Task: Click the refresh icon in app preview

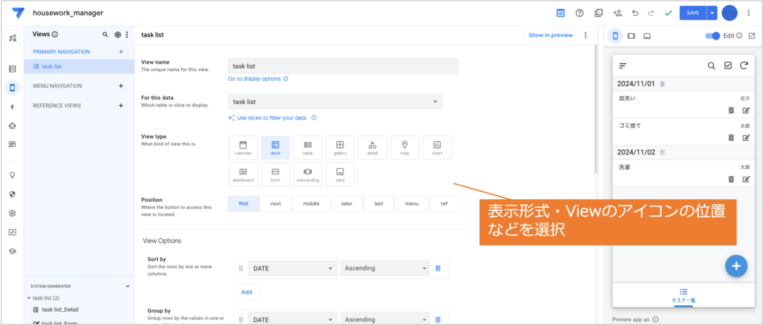Action: point(743,65)
